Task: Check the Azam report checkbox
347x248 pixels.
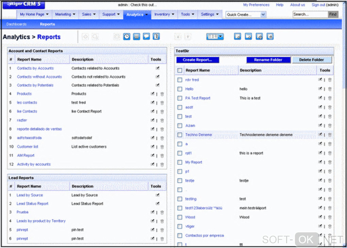Action: [180, 126]
